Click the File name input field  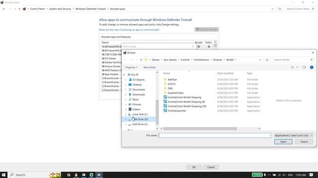click(215, 135)
